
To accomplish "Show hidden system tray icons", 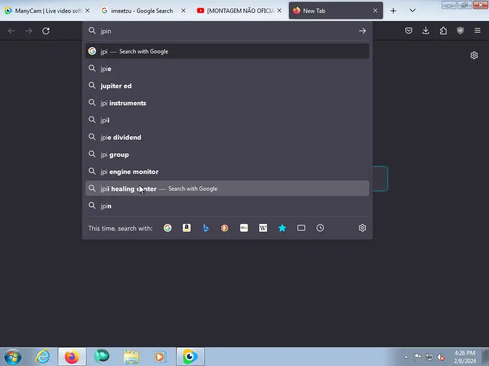I will 406,357.
